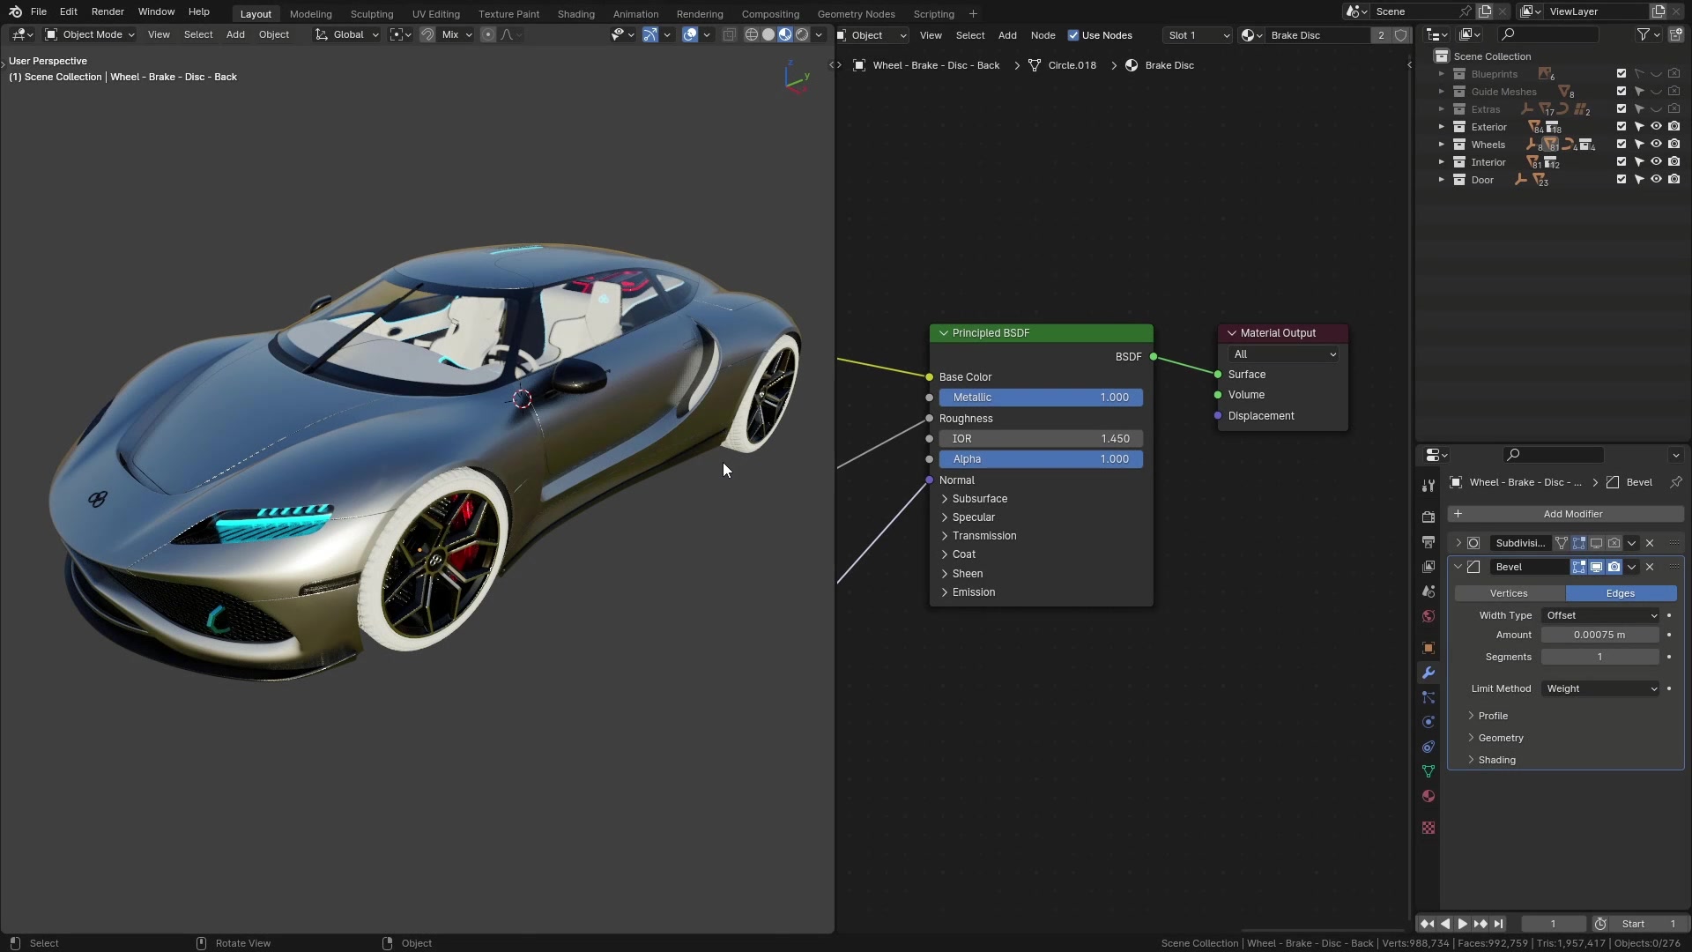Open the Modifiers wrench tab
The image size is (1692, 952).
[x=1429, y=673]
